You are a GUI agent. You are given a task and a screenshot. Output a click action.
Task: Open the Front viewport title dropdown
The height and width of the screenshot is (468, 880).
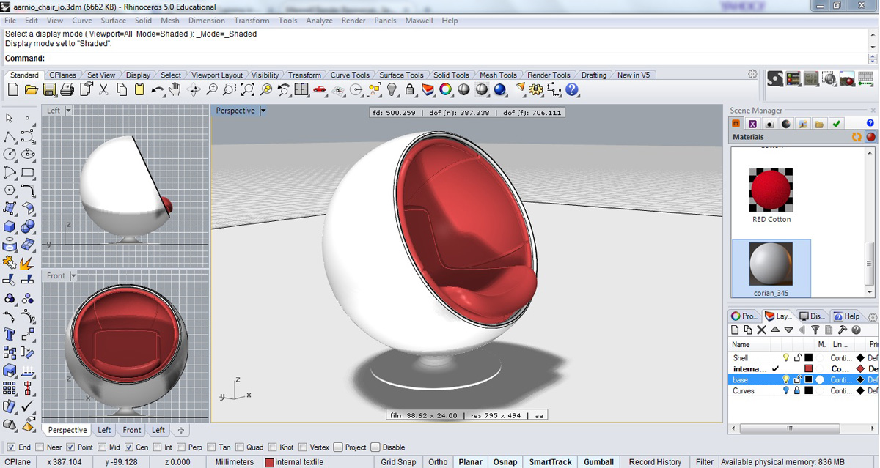pyautogui.click(x=73, y=276)
